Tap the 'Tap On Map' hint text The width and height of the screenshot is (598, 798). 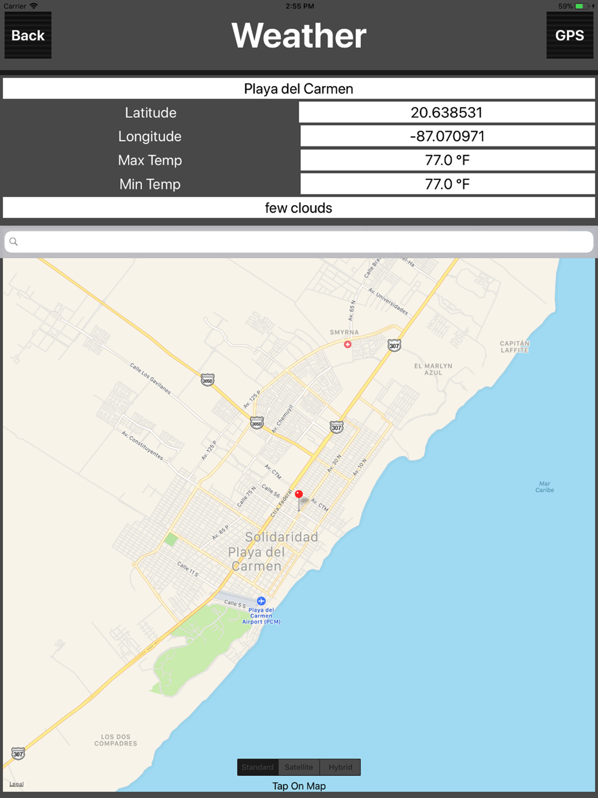tap(299, 786)
